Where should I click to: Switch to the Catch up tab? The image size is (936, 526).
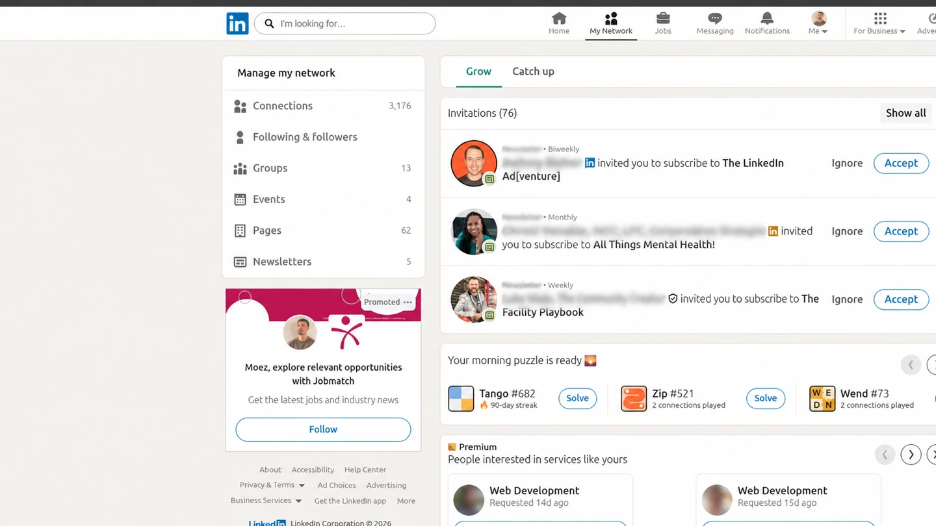[x=533, y=71]
